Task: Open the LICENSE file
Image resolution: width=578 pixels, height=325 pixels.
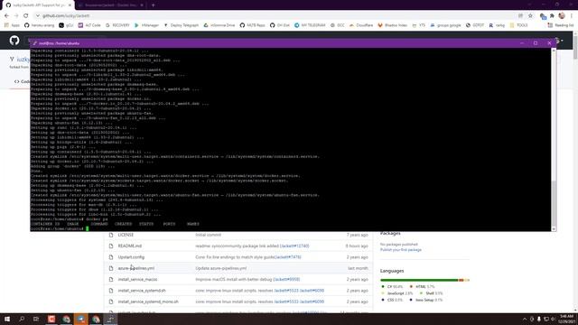Action: 126,235
